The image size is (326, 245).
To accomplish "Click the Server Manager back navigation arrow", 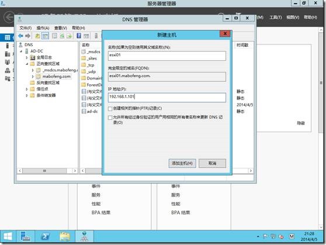I will (9, 17).
